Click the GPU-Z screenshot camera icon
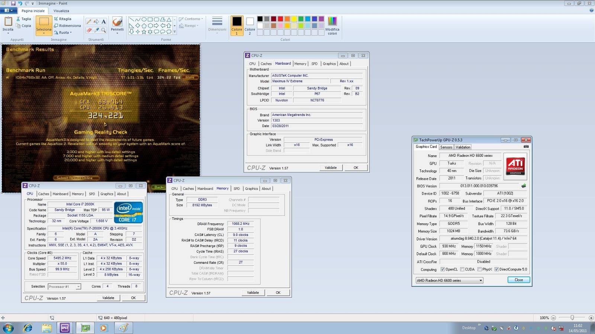 pos(526,147)
